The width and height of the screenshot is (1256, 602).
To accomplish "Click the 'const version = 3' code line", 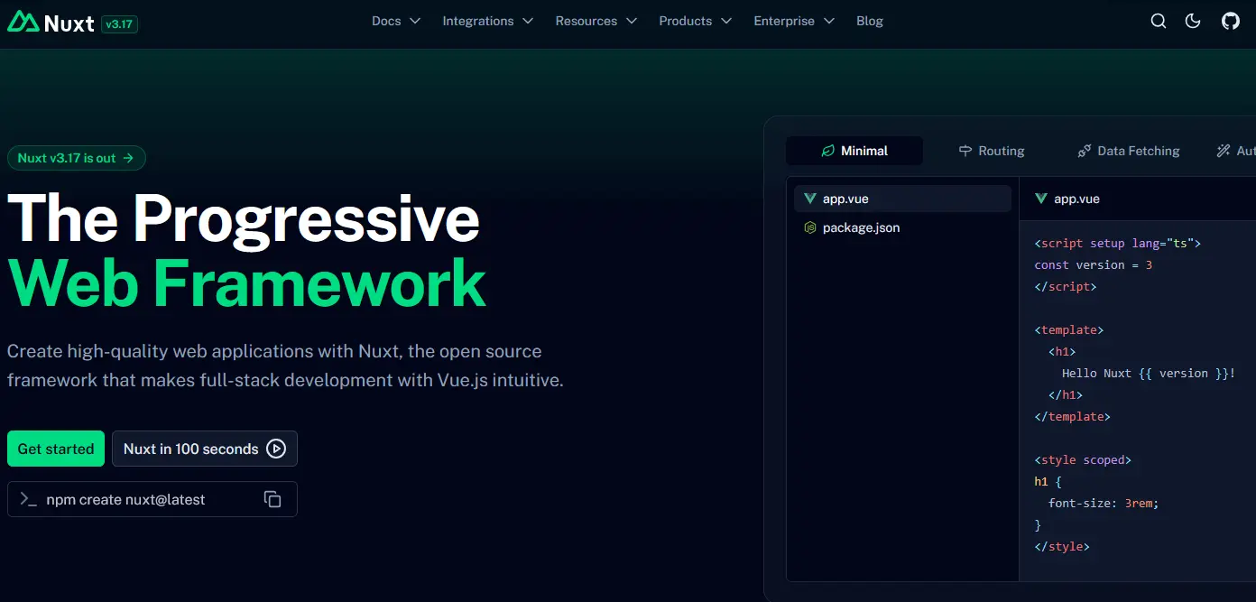I will pyautogui.click(x=1094, y=264).
